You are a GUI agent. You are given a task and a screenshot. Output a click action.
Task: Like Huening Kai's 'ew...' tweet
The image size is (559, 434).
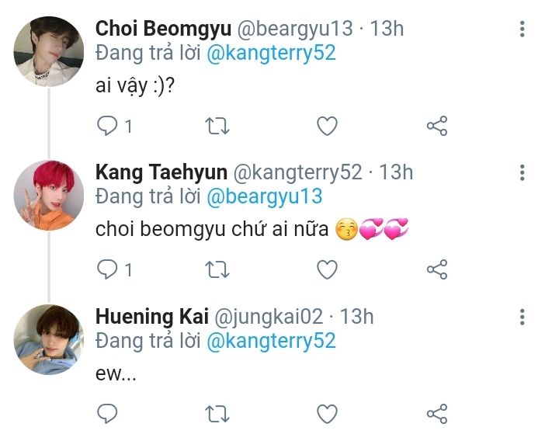pyautogui.click(x=328, y=412)
